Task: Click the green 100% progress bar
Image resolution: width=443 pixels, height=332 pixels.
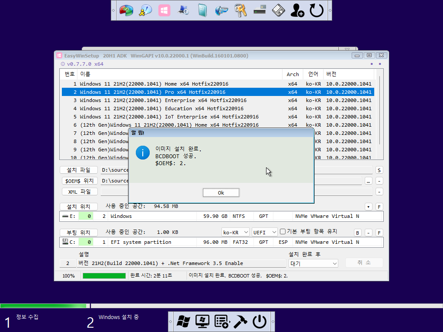Action: pyautogui.click(x=104, y=276)
